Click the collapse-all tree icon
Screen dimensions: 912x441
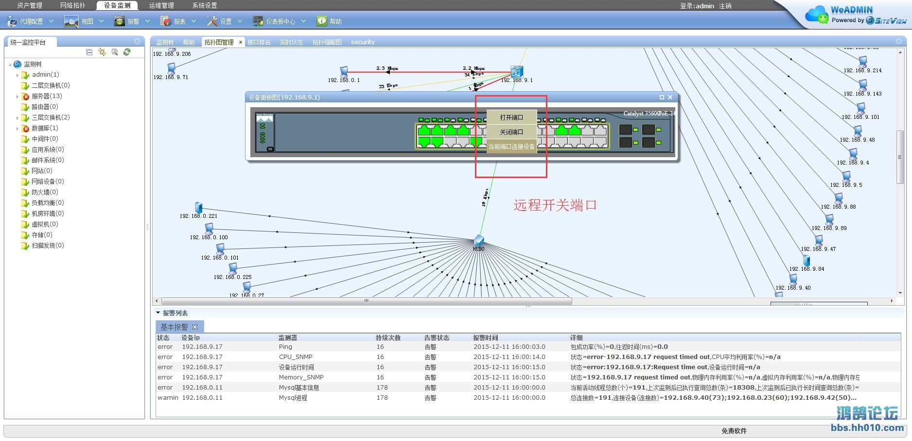(89, 52)
